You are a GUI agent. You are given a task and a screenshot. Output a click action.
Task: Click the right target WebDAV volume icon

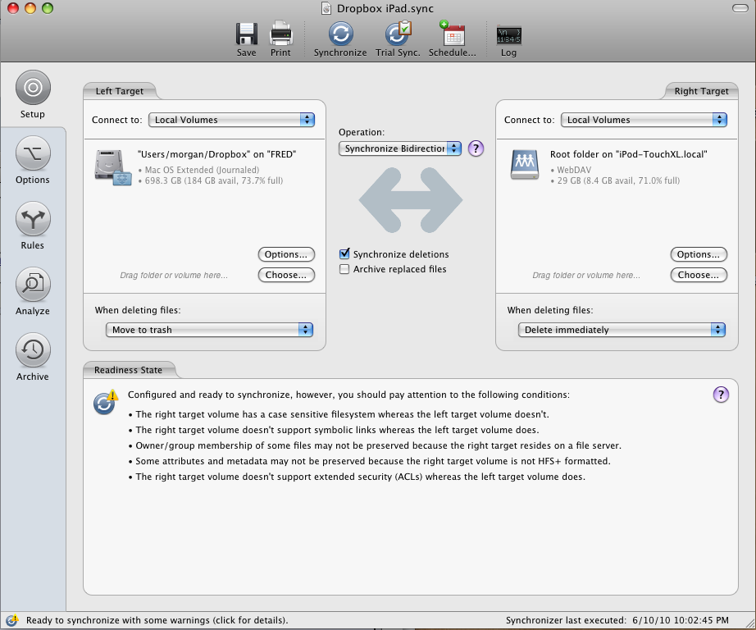click(525, 165)
